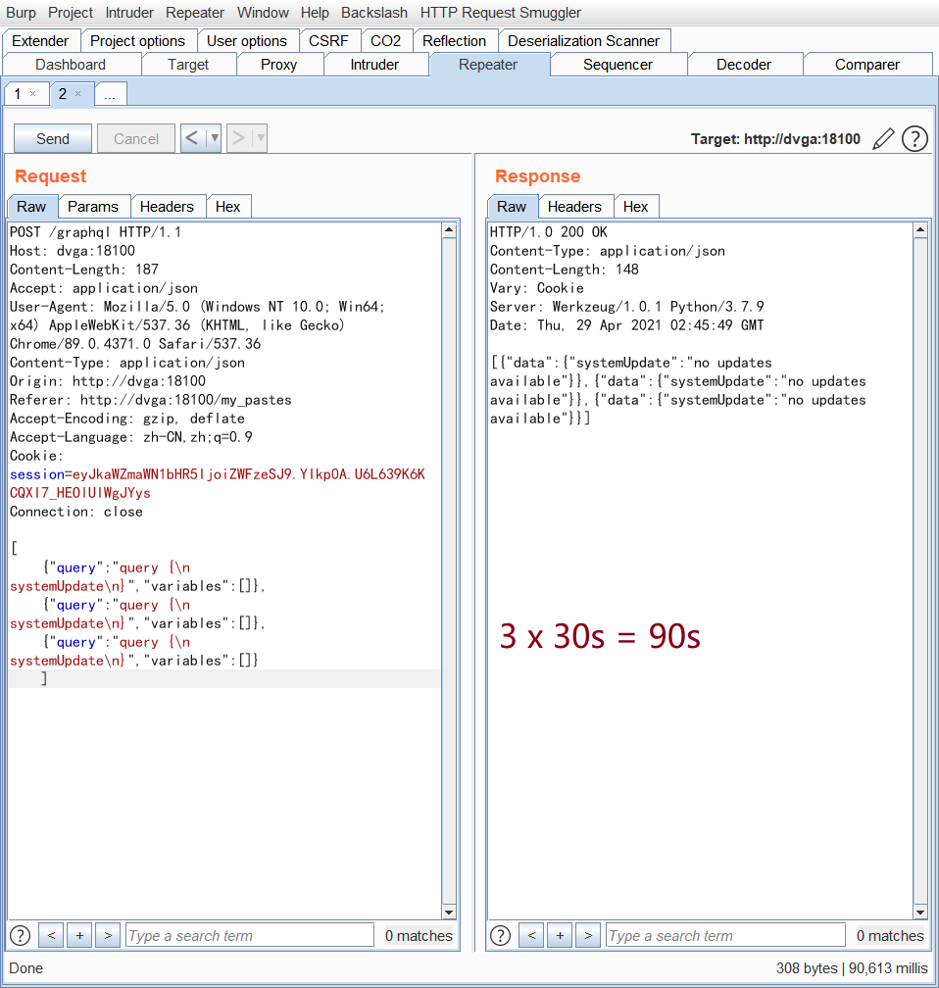
Task: Select Response Hex view tab
Action: (x=636, y=207)
